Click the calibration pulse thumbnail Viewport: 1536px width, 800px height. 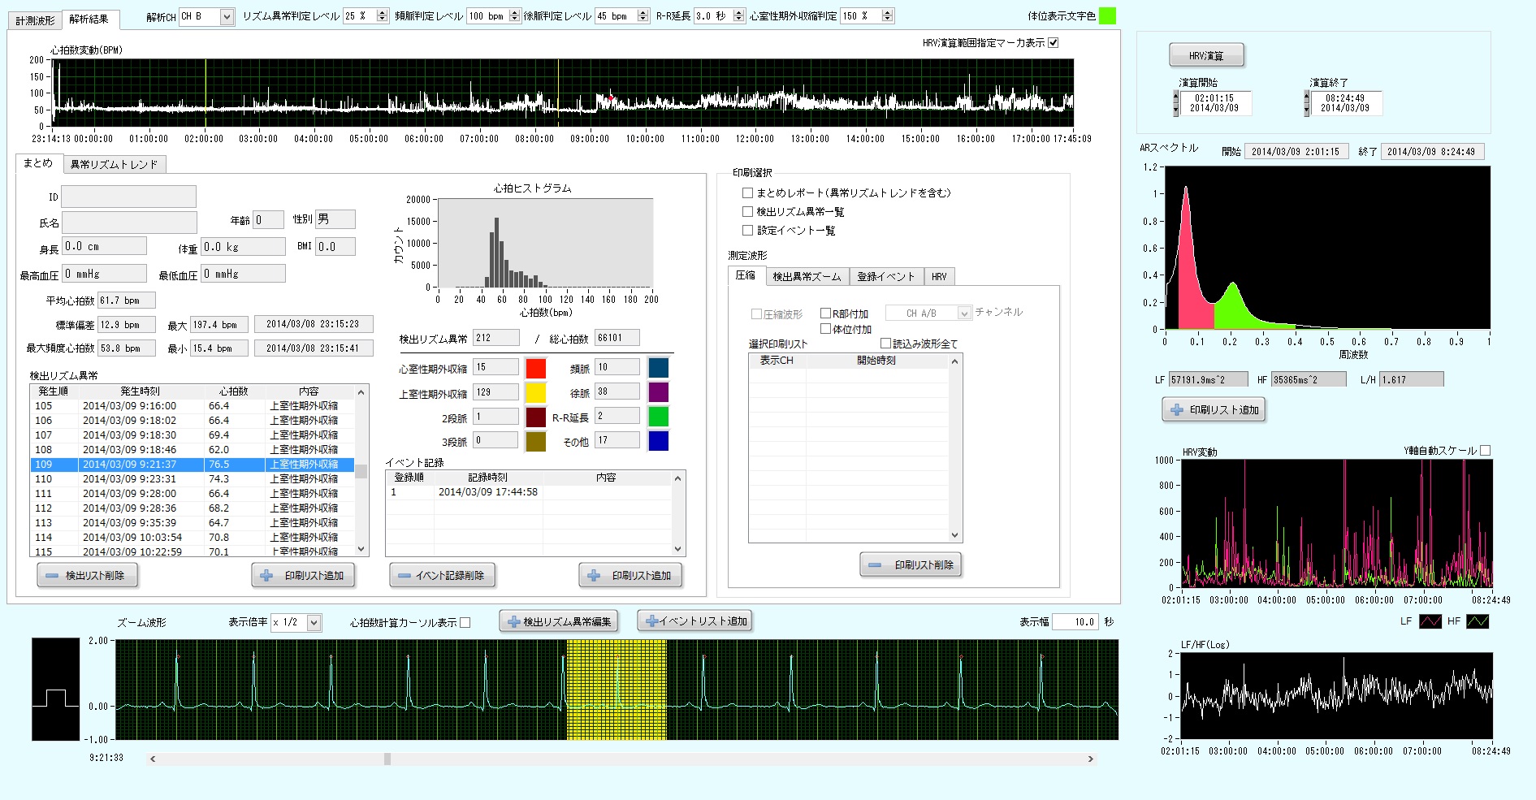(x=55, y=689)
